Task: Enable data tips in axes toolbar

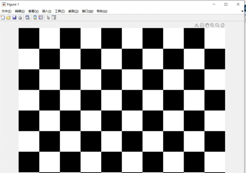Action: pos(202,25)
